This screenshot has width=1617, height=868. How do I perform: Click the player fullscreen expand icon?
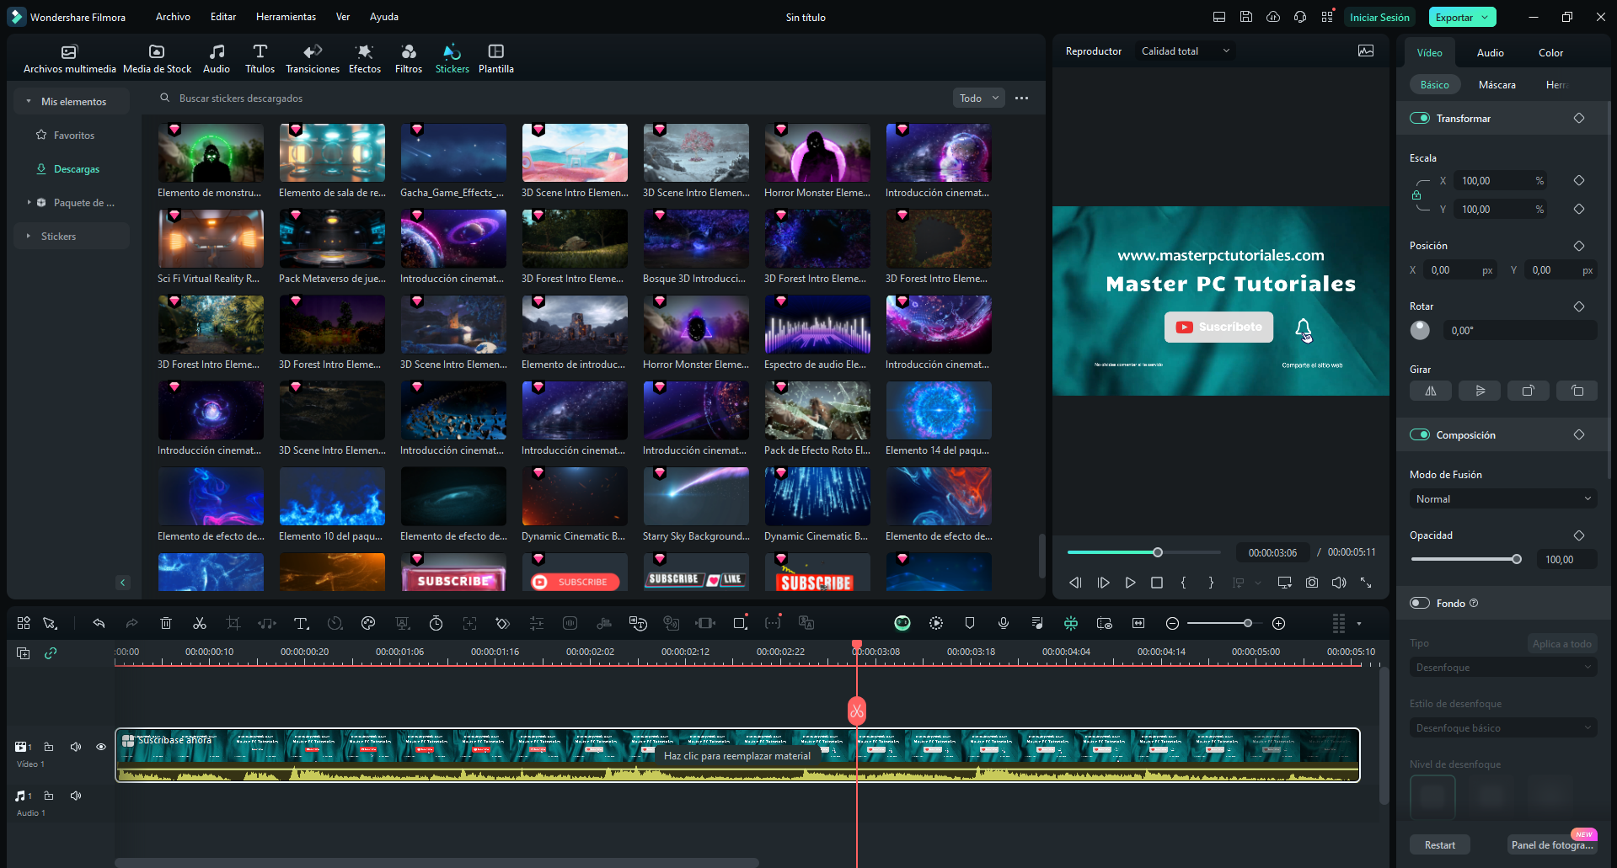(1366, 583)
